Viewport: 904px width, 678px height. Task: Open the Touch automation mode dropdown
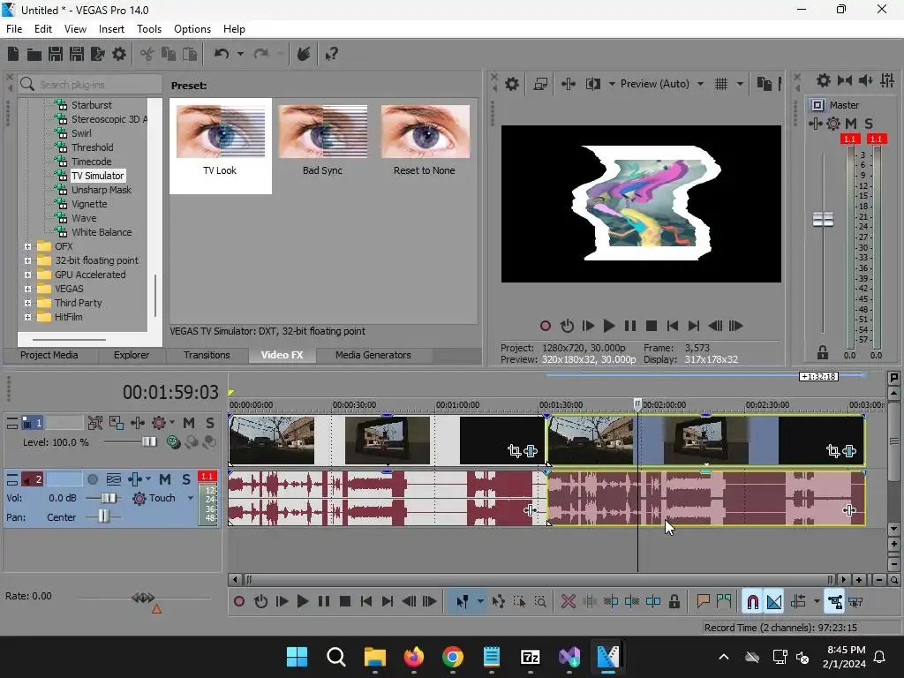(191, 498)
